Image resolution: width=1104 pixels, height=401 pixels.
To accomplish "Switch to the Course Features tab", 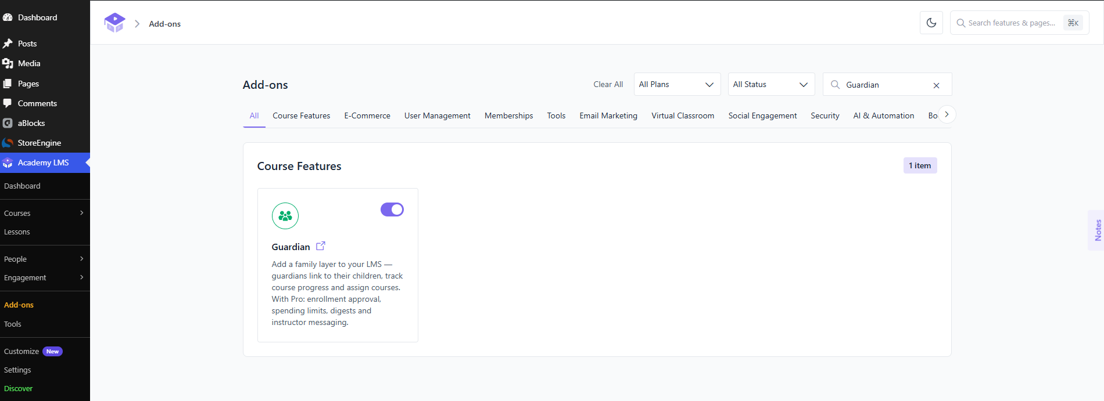I will [x=302, y=115].
